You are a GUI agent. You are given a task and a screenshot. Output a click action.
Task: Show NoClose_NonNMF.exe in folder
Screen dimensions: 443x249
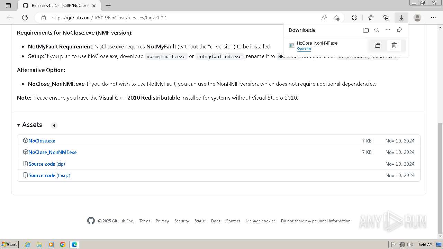tap(378, 45)
